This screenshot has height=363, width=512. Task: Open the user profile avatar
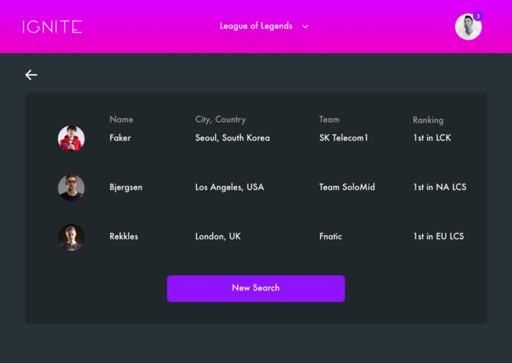(468, 26)
